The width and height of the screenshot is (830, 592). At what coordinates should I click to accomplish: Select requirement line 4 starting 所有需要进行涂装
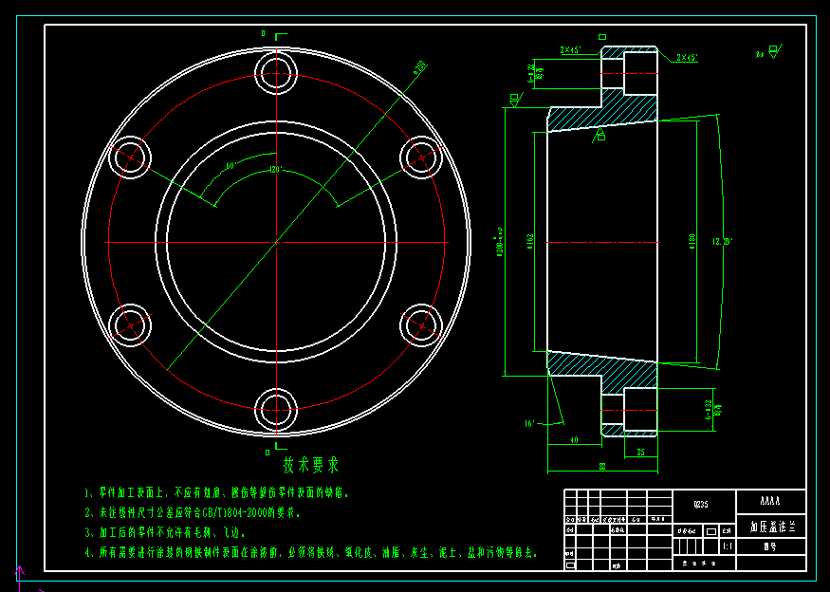point(311,552)
